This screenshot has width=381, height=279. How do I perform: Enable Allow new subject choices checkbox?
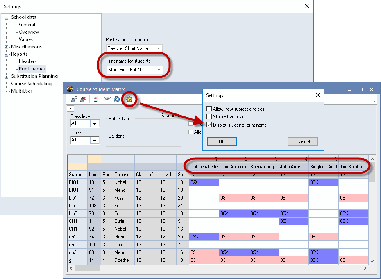click(209, 109)
